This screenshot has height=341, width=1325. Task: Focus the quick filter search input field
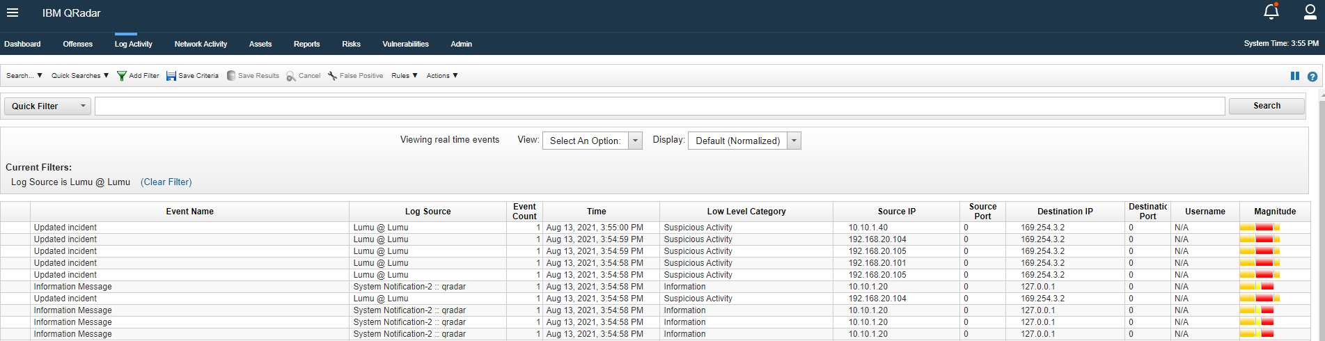(659, 106)
